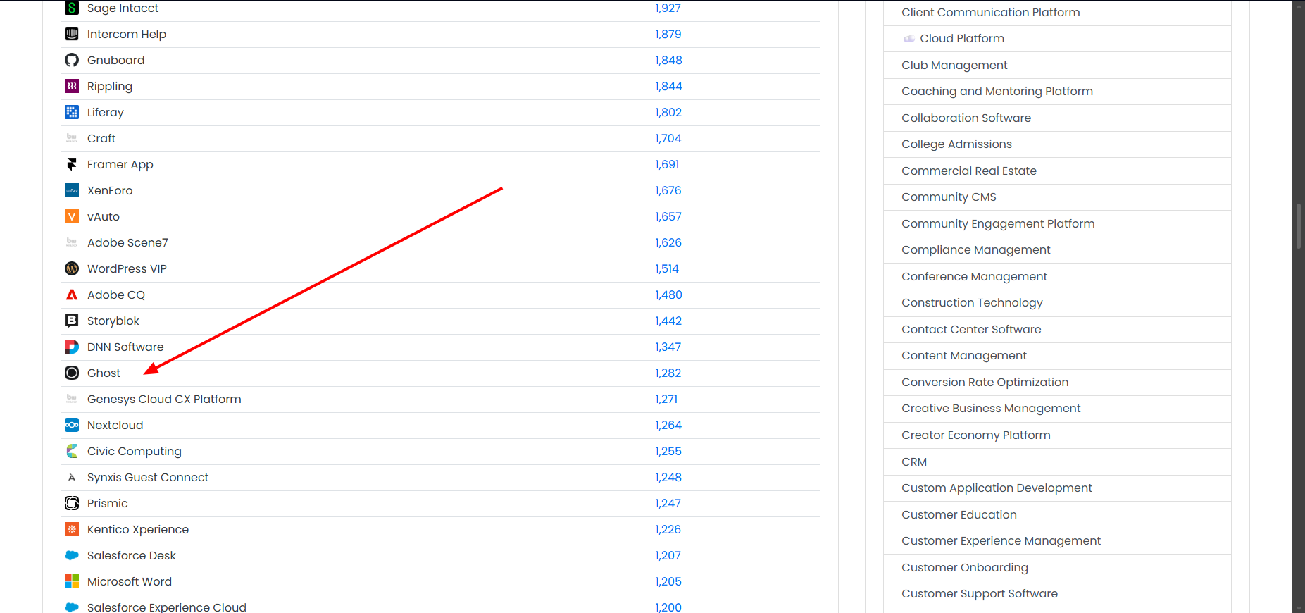Click the Microsoft Word logo icon
1305x613 pixels.
click(x=72, y=581)
